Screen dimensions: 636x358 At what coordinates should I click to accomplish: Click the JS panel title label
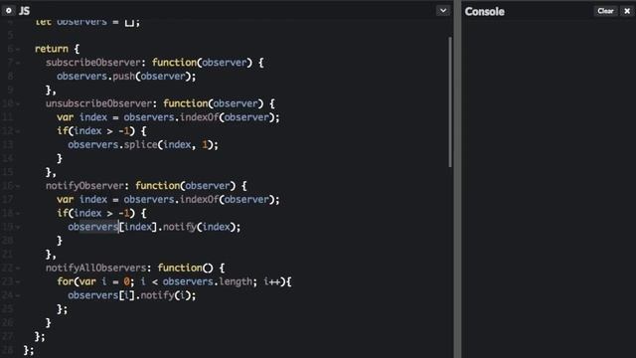coord(24,11)
